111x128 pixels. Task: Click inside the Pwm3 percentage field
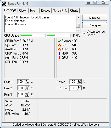coord(21,94)
